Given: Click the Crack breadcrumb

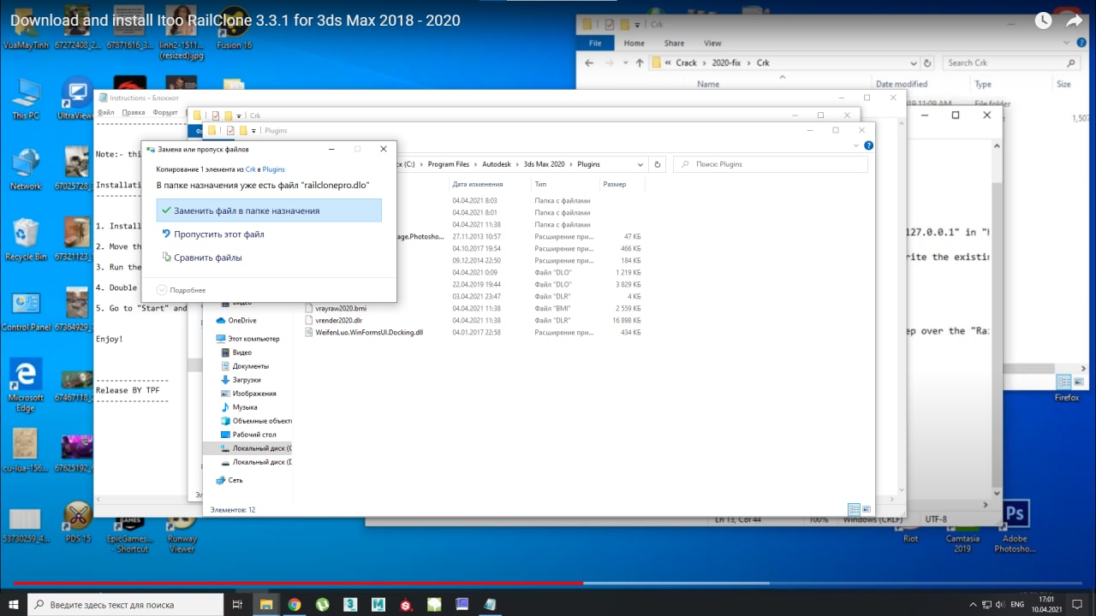Looking at the screenshot, I should (687, 62).
